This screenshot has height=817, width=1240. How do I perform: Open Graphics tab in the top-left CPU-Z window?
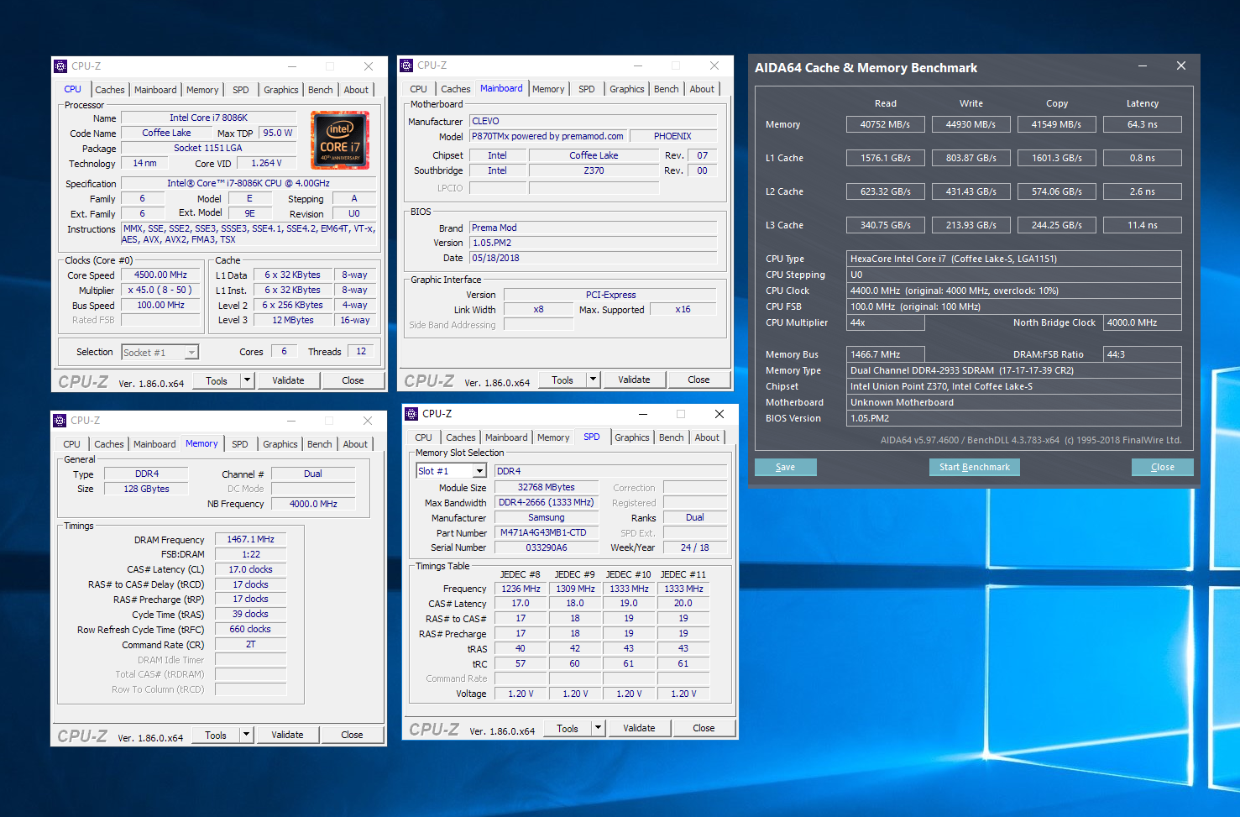click(280, 90)
